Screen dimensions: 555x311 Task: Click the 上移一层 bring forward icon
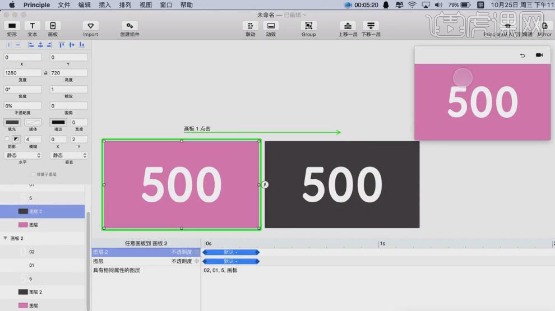pos(348,26)
